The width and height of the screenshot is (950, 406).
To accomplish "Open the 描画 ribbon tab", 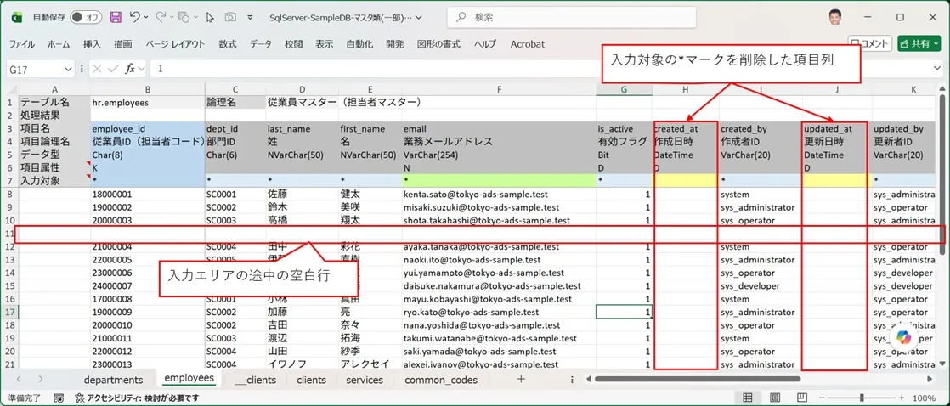I will pyautogui.click(x=123, y=43).
